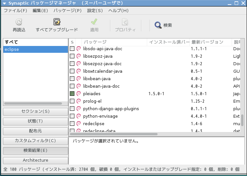Select the libxbean-java-doc package name
This screenshot has width=247, height=176.
coord(101,86)
